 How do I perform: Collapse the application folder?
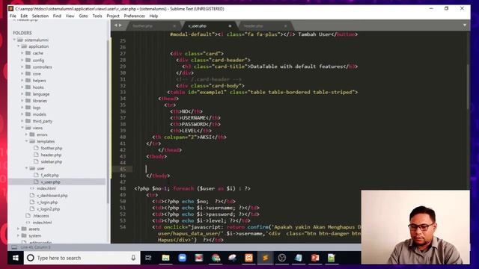(18, 46)
